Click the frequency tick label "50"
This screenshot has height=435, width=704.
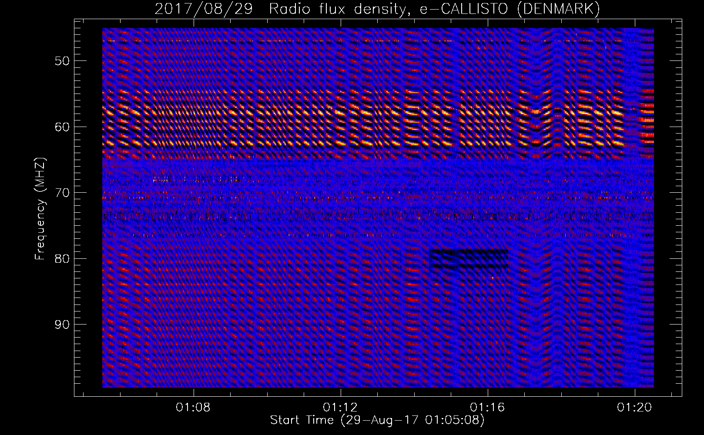(x=62, y=60)
